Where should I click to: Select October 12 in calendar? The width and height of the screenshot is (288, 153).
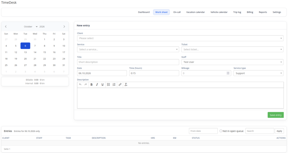tap(16, 52)
